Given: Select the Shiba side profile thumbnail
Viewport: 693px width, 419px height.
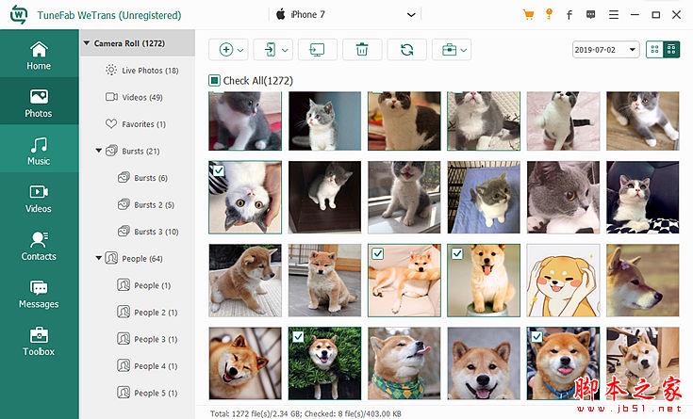Looking at the screenshot, I should [x=643, y=281].
